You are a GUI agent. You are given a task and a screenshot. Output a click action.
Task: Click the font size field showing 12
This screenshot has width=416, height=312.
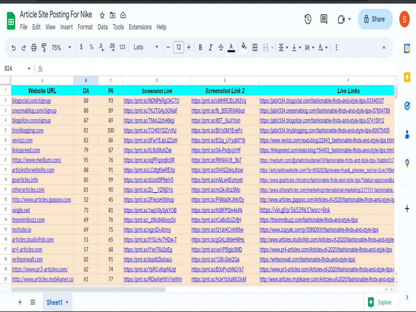pyautogui.click(x=178, y=47)
